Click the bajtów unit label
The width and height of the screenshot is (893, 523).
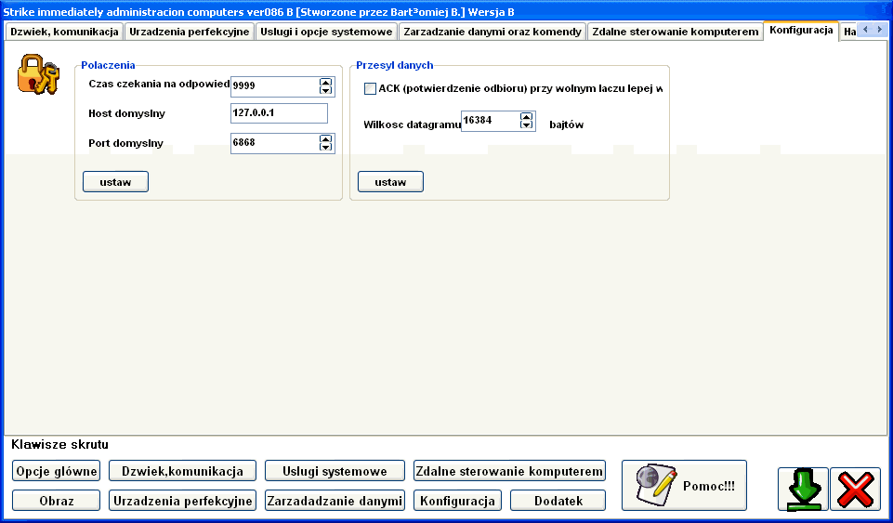(567, 124)
